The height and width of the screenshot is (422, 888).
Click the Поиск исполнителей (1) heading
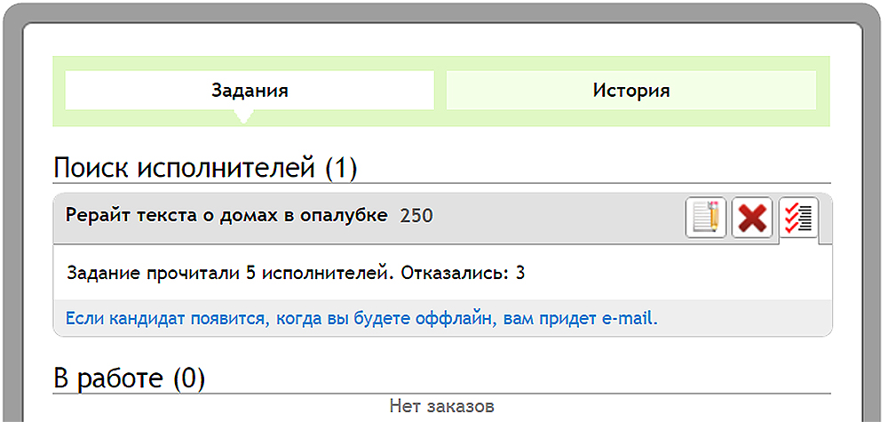tap(205, 167)
